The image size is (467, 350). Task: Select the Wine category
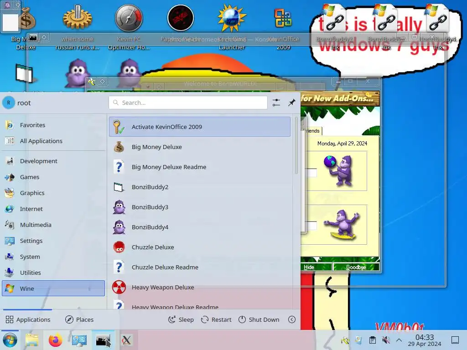(x=53, y=288)
